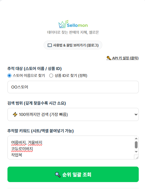Viewport: 145px width, 194px height.
Task: Click the Sellomon crown logo
Action: (x=63, y=24)
